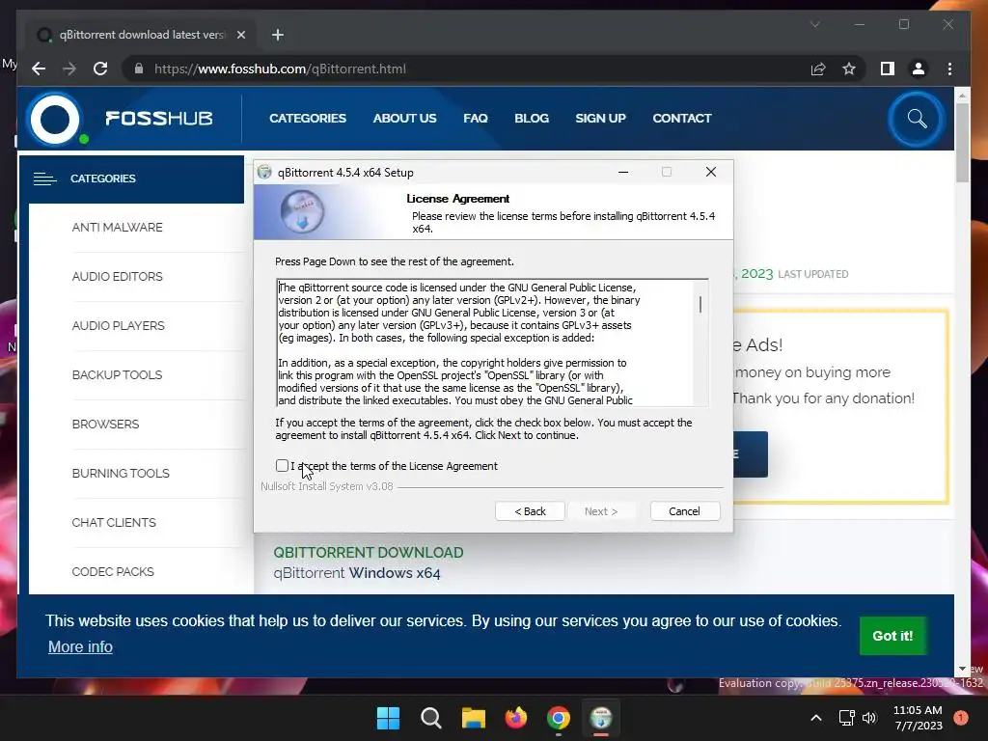988x741 pixels.
Task: Select AUDIO PLAYERS category
Action: coord(118,326)
